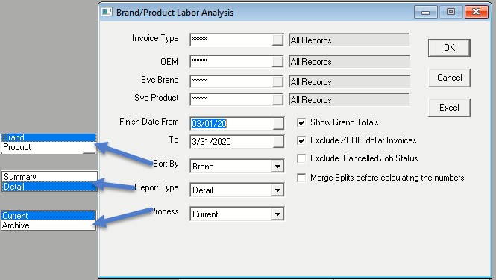
Task: Open the Finish Date From calendar button
Action: tap(278, 123)
